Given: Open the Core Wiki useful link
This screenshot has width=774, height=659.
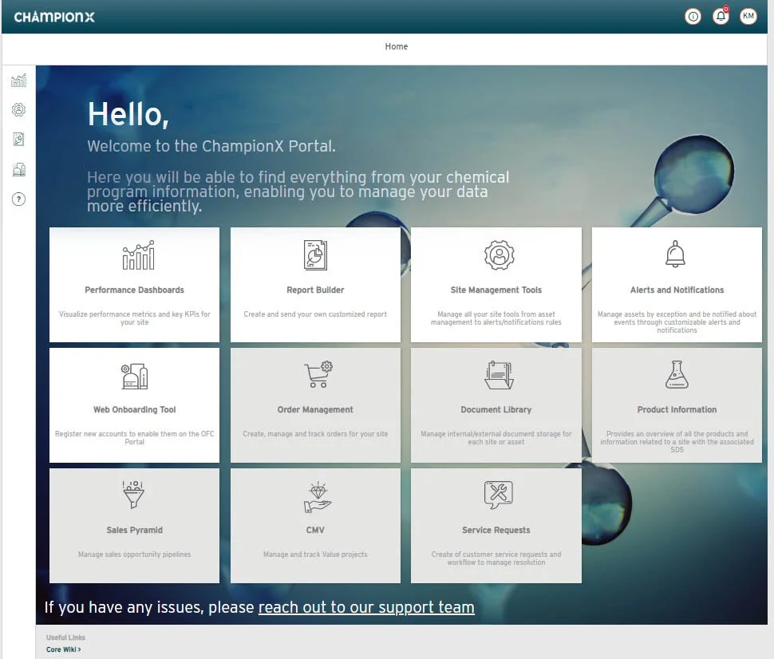Looking at the screenshot, I should 64,649.
